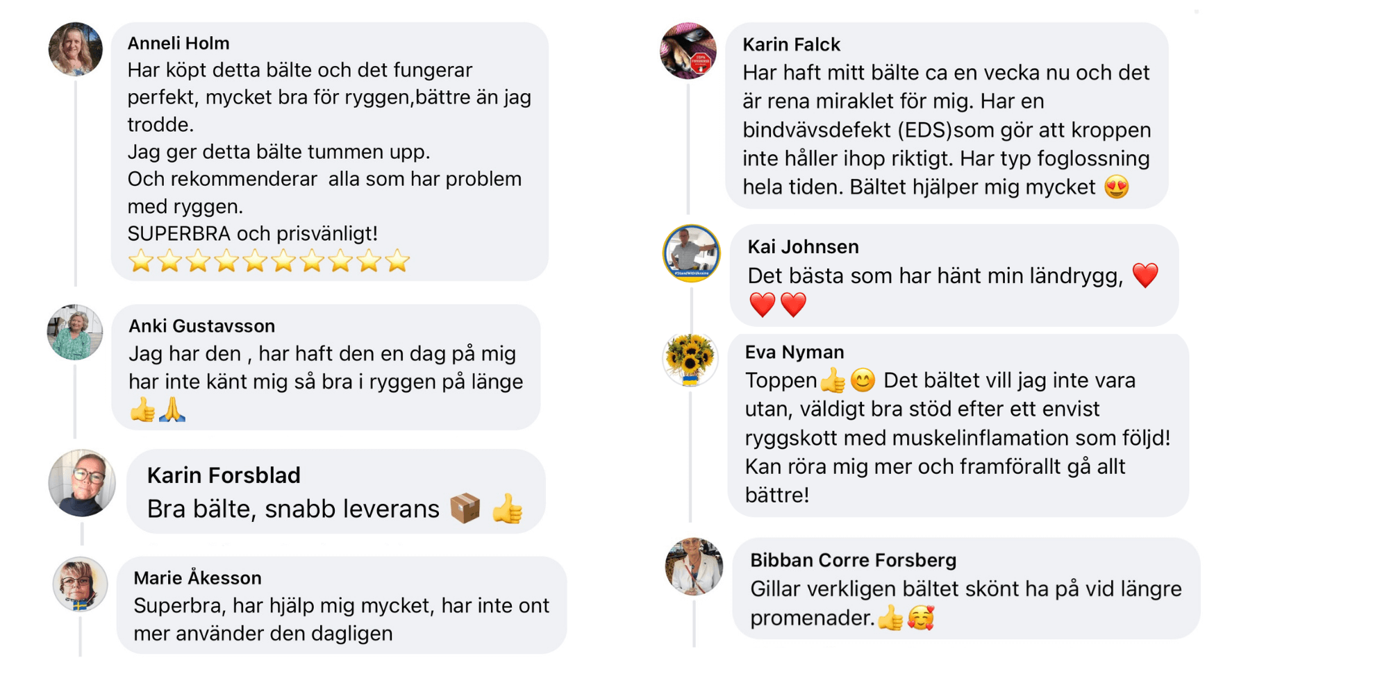Click the heart-eyes emoji in Karin Falck's comment
Screen dimensions: 1389x694
point(1116,187)
